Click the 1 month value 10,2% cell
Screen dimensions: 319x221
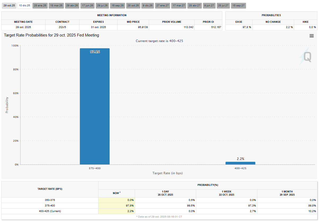[x=287, y=211]
